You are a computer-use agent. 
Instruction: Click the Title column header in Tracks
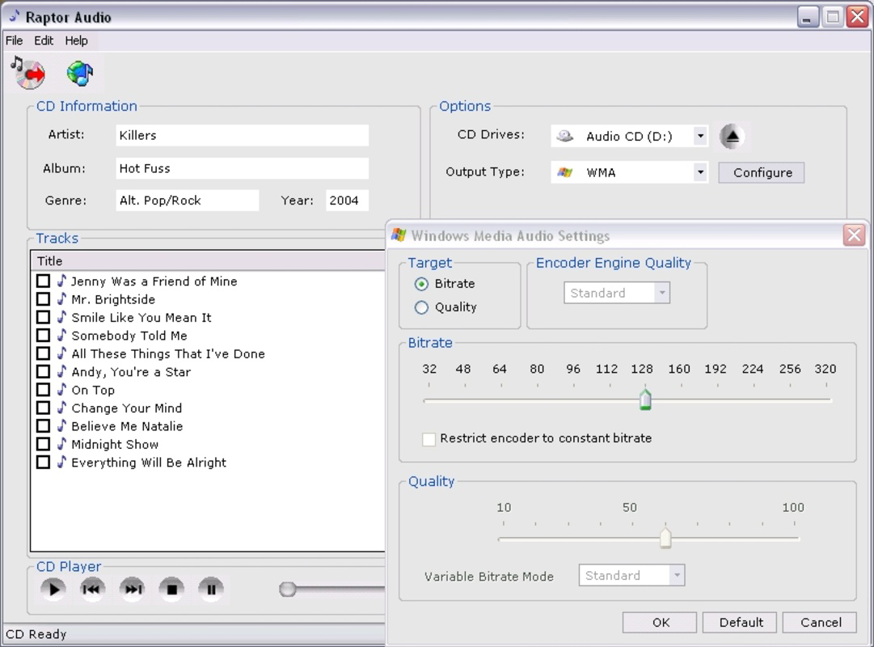[x=208, y=260]
